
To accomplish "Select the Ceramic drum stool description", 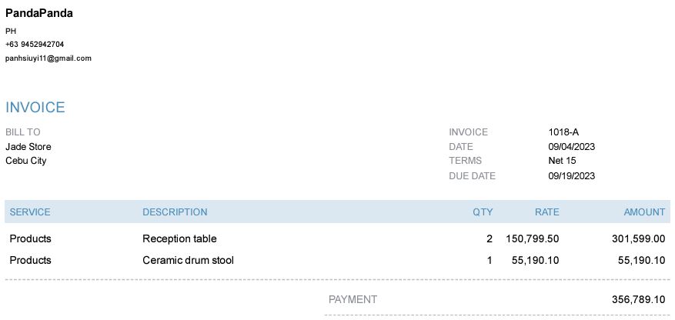I will tap(188, 261).
